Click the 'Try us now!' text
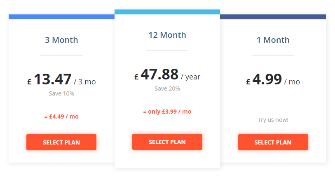Image resolution: width=335 pixels, height=177 pixels. 273,120
